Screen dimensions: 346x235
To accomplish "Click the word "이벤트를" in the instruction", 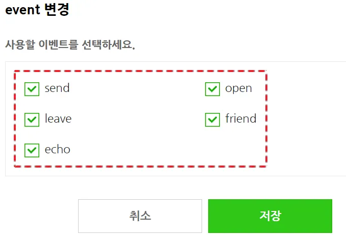I will 60,44.
